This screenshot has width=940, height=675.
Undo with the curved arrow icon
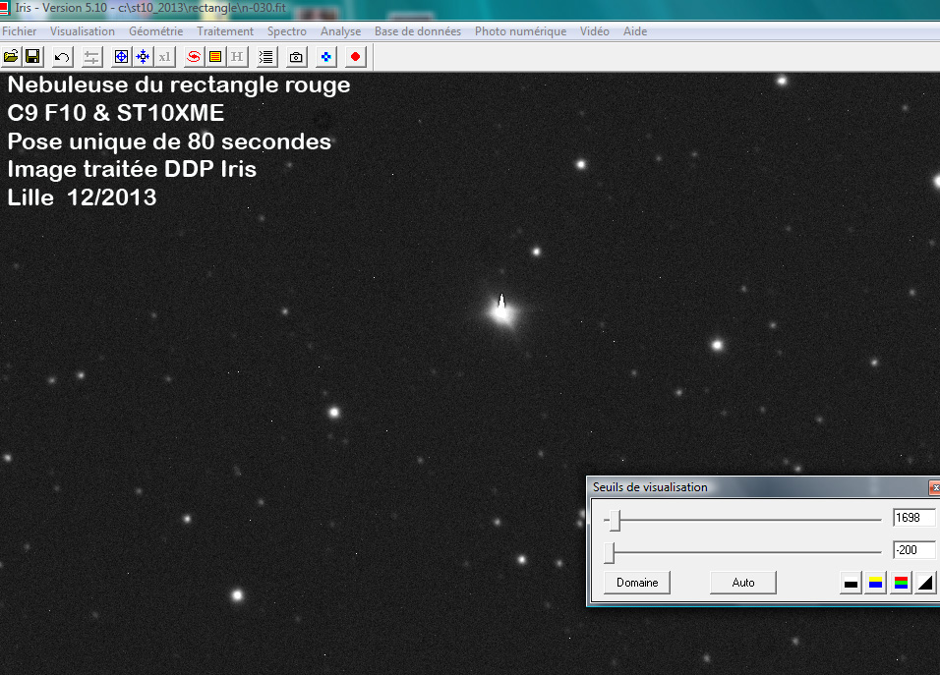point(62,57)
